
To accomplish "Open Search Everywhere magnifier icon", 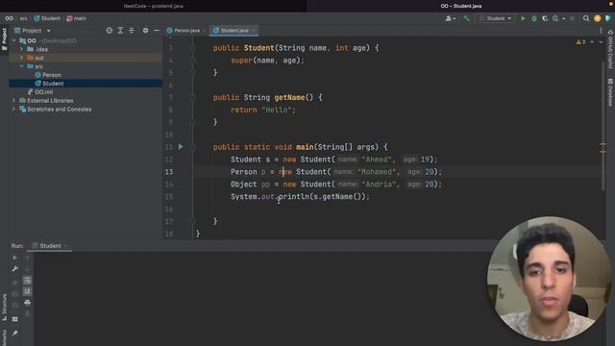I will tap(586, 18).
